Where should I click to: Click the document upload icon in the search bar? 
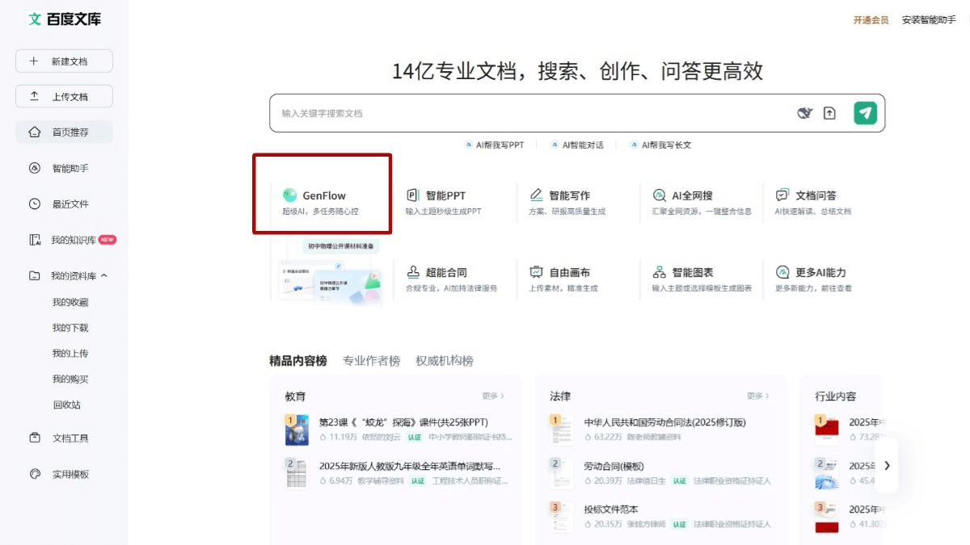coord(829,113)
